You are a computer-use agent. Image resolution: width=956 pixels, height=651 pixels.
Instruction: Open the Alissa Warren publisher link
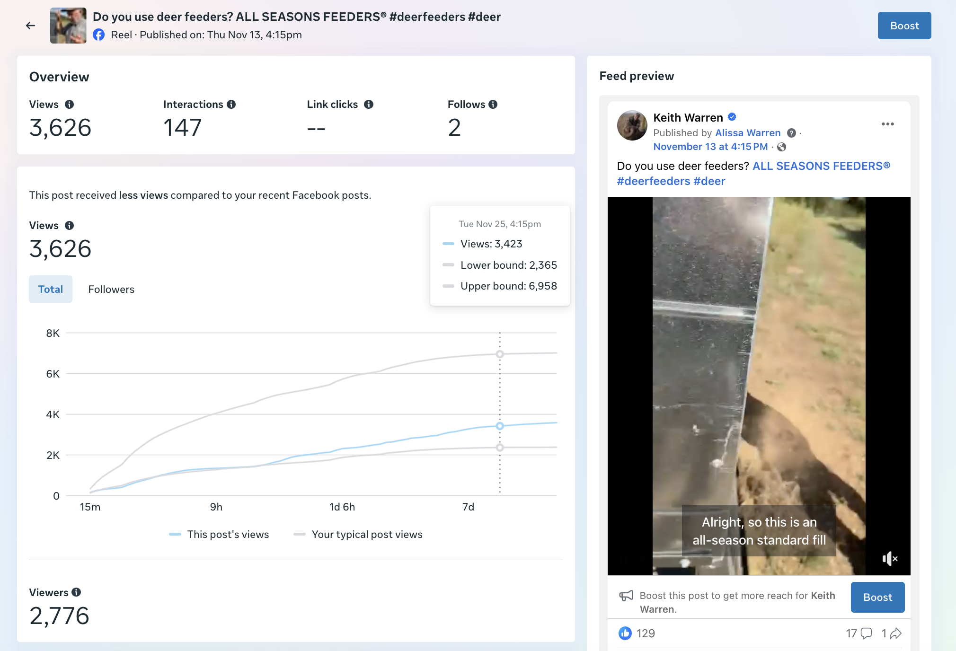click(x=748, y=133)
